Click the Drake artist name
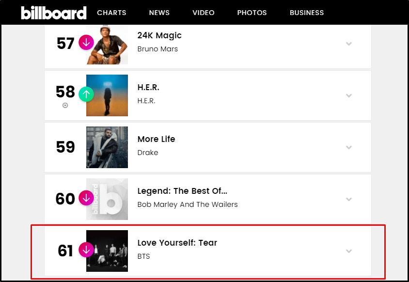The image size is (409, 282). (148, 153)
